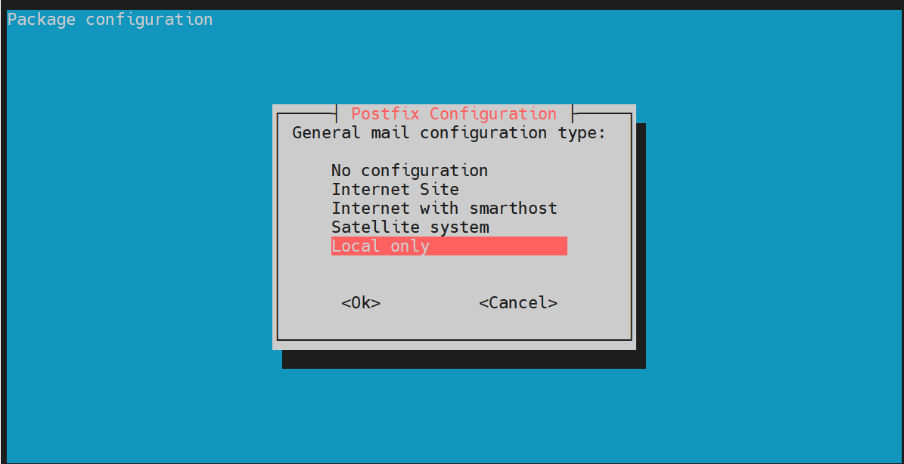Select "Satellite system" configuration type

click(410, 227)
